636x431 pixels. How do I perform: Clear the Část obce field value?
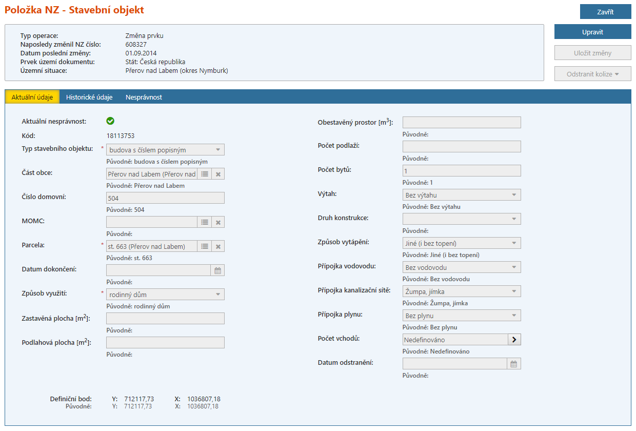218,174
